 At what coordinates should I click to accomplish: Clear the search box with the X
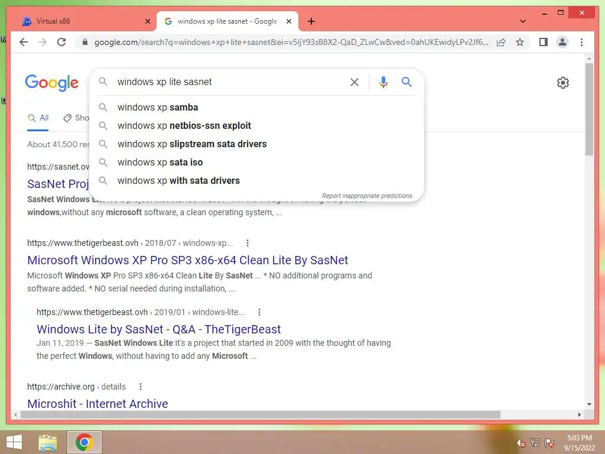click(354, 82)
